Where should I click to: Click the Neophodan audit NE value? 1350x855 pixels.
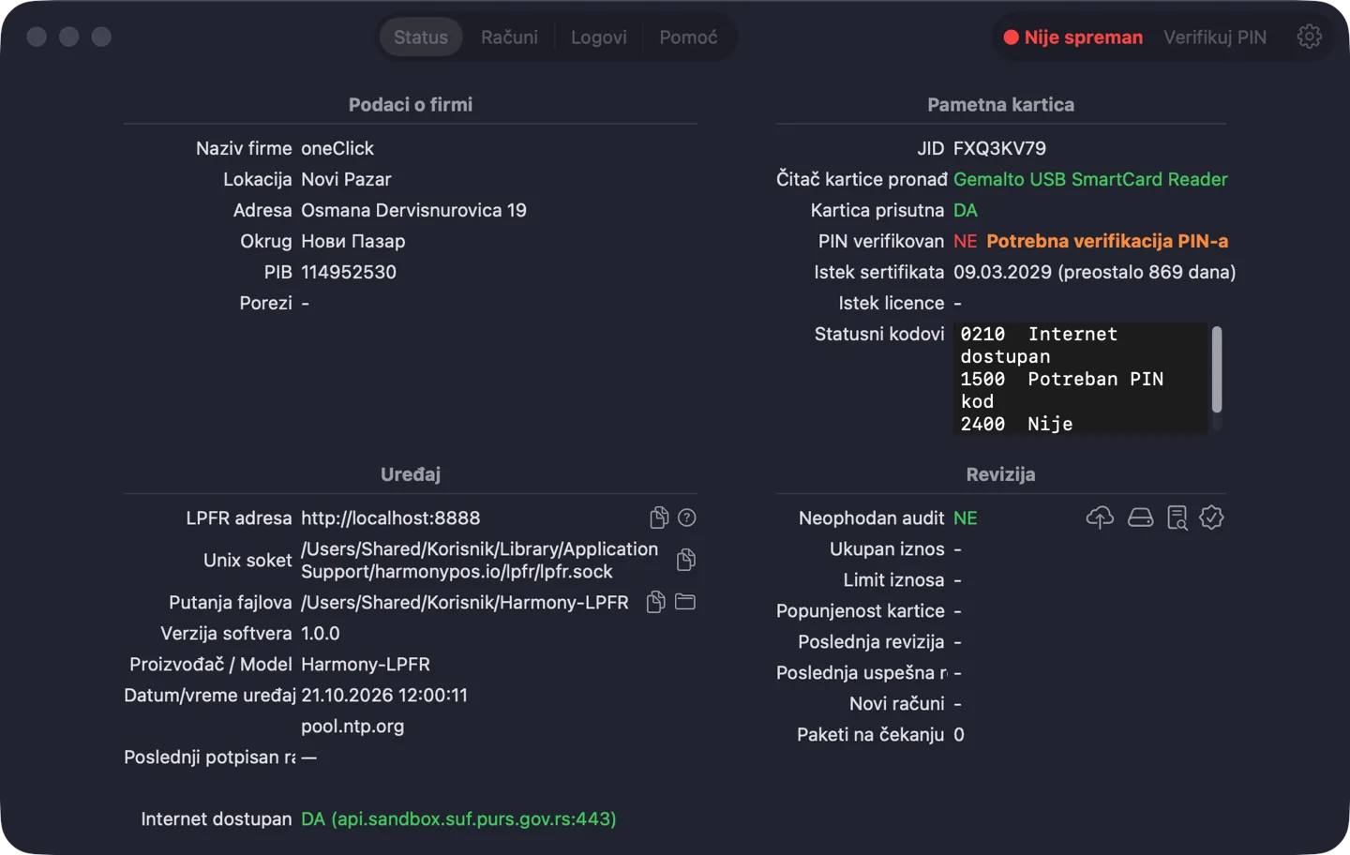(x=966, y=517)
